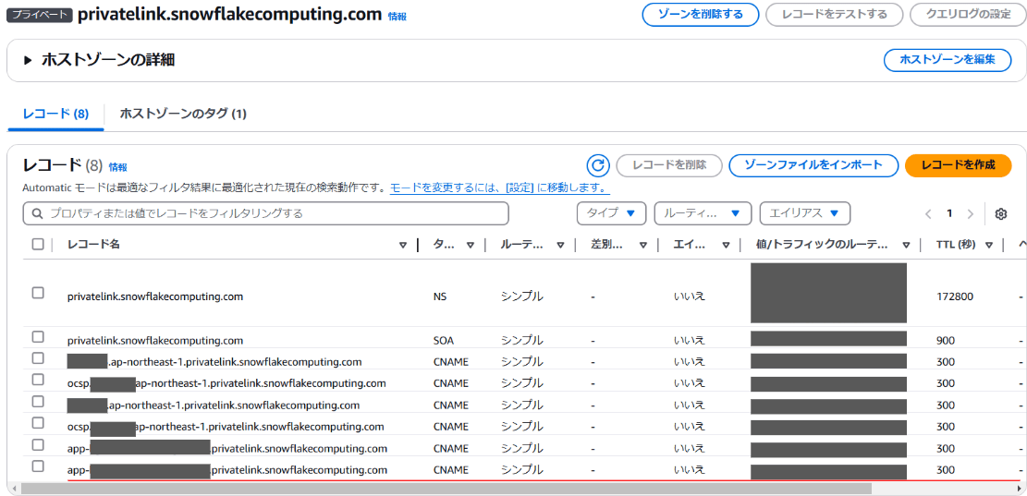Sort by the ルーテ... column arrow
The width and height of the screenshot is (1027, 496).
point(561,246)
